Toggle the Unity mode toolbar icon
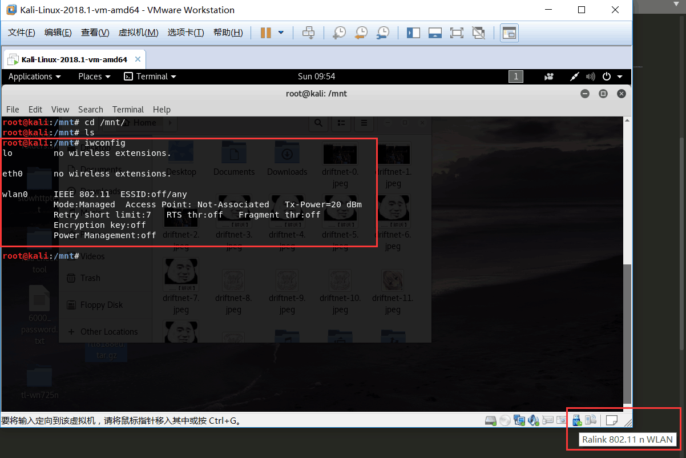The image size is (686, 458). (x=478, y=33)
